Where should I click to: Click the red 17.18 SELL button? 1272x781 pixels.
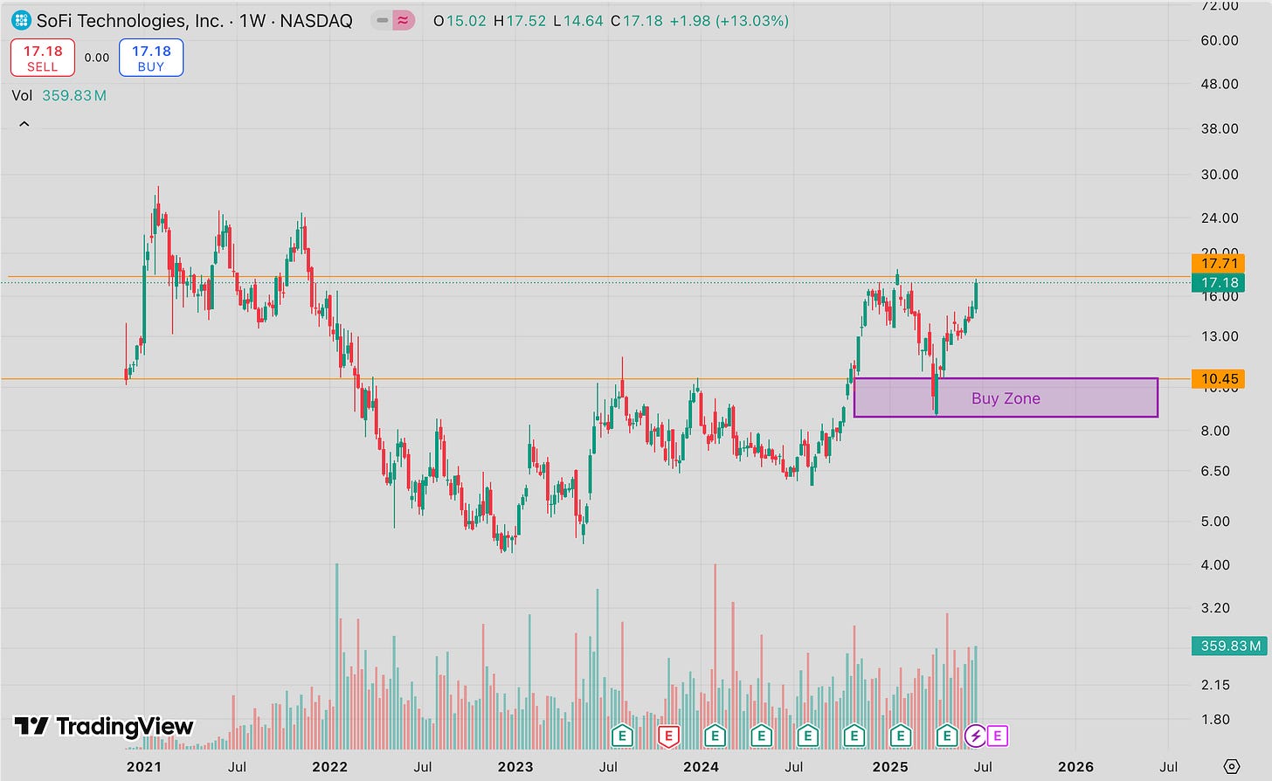(43, 58)
